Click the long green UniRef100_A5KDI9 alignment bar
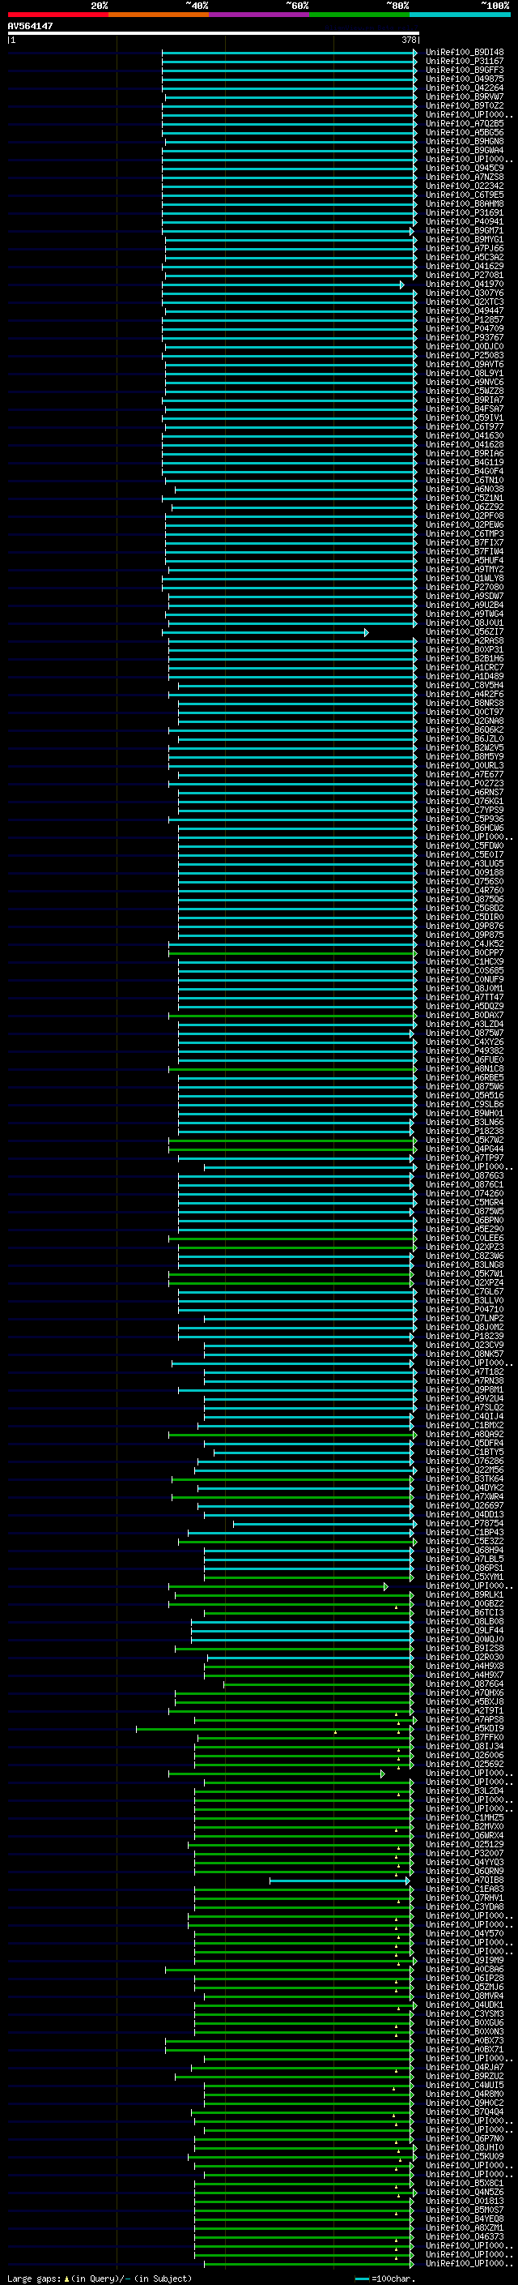 click(x=275, y=1729)
